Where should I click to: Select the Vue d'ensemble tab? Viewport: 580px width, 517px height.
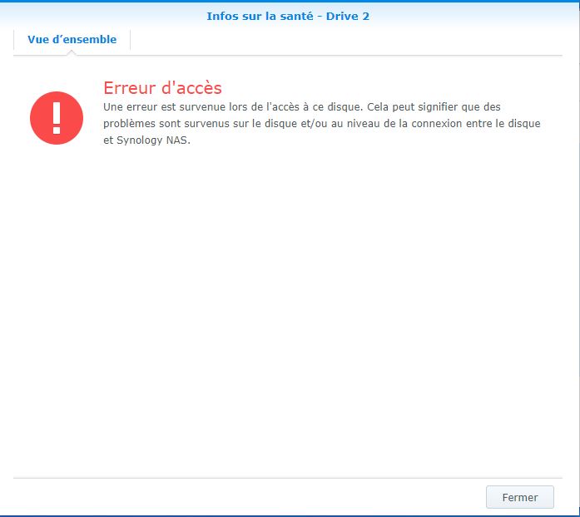pos(72,40)
